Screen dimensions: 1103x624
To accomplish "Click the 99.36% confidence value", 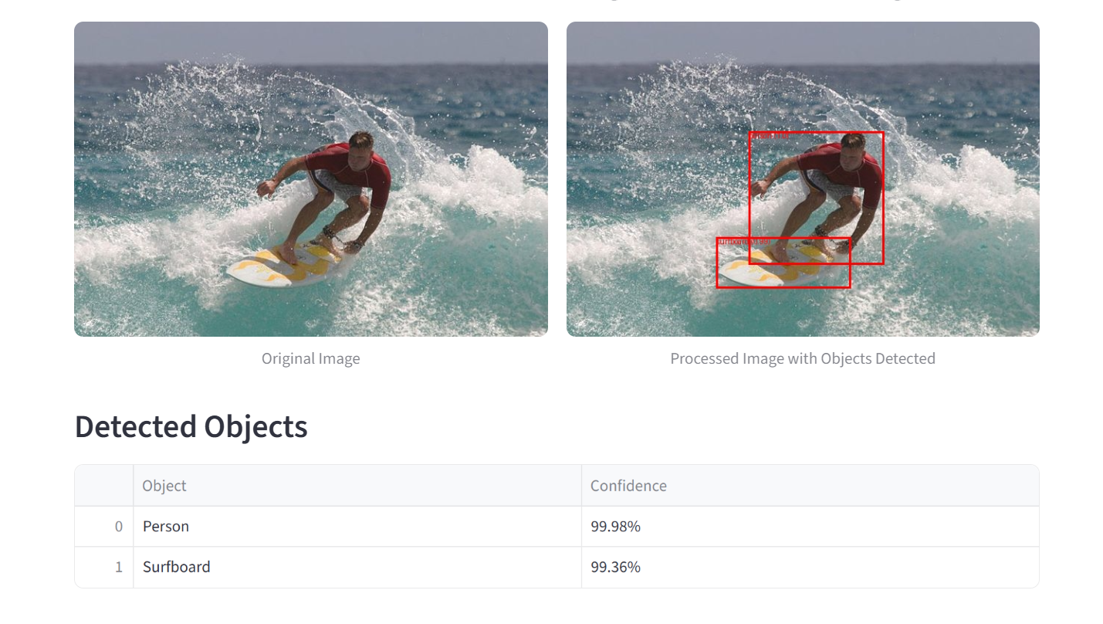I will tap(615, 567).
